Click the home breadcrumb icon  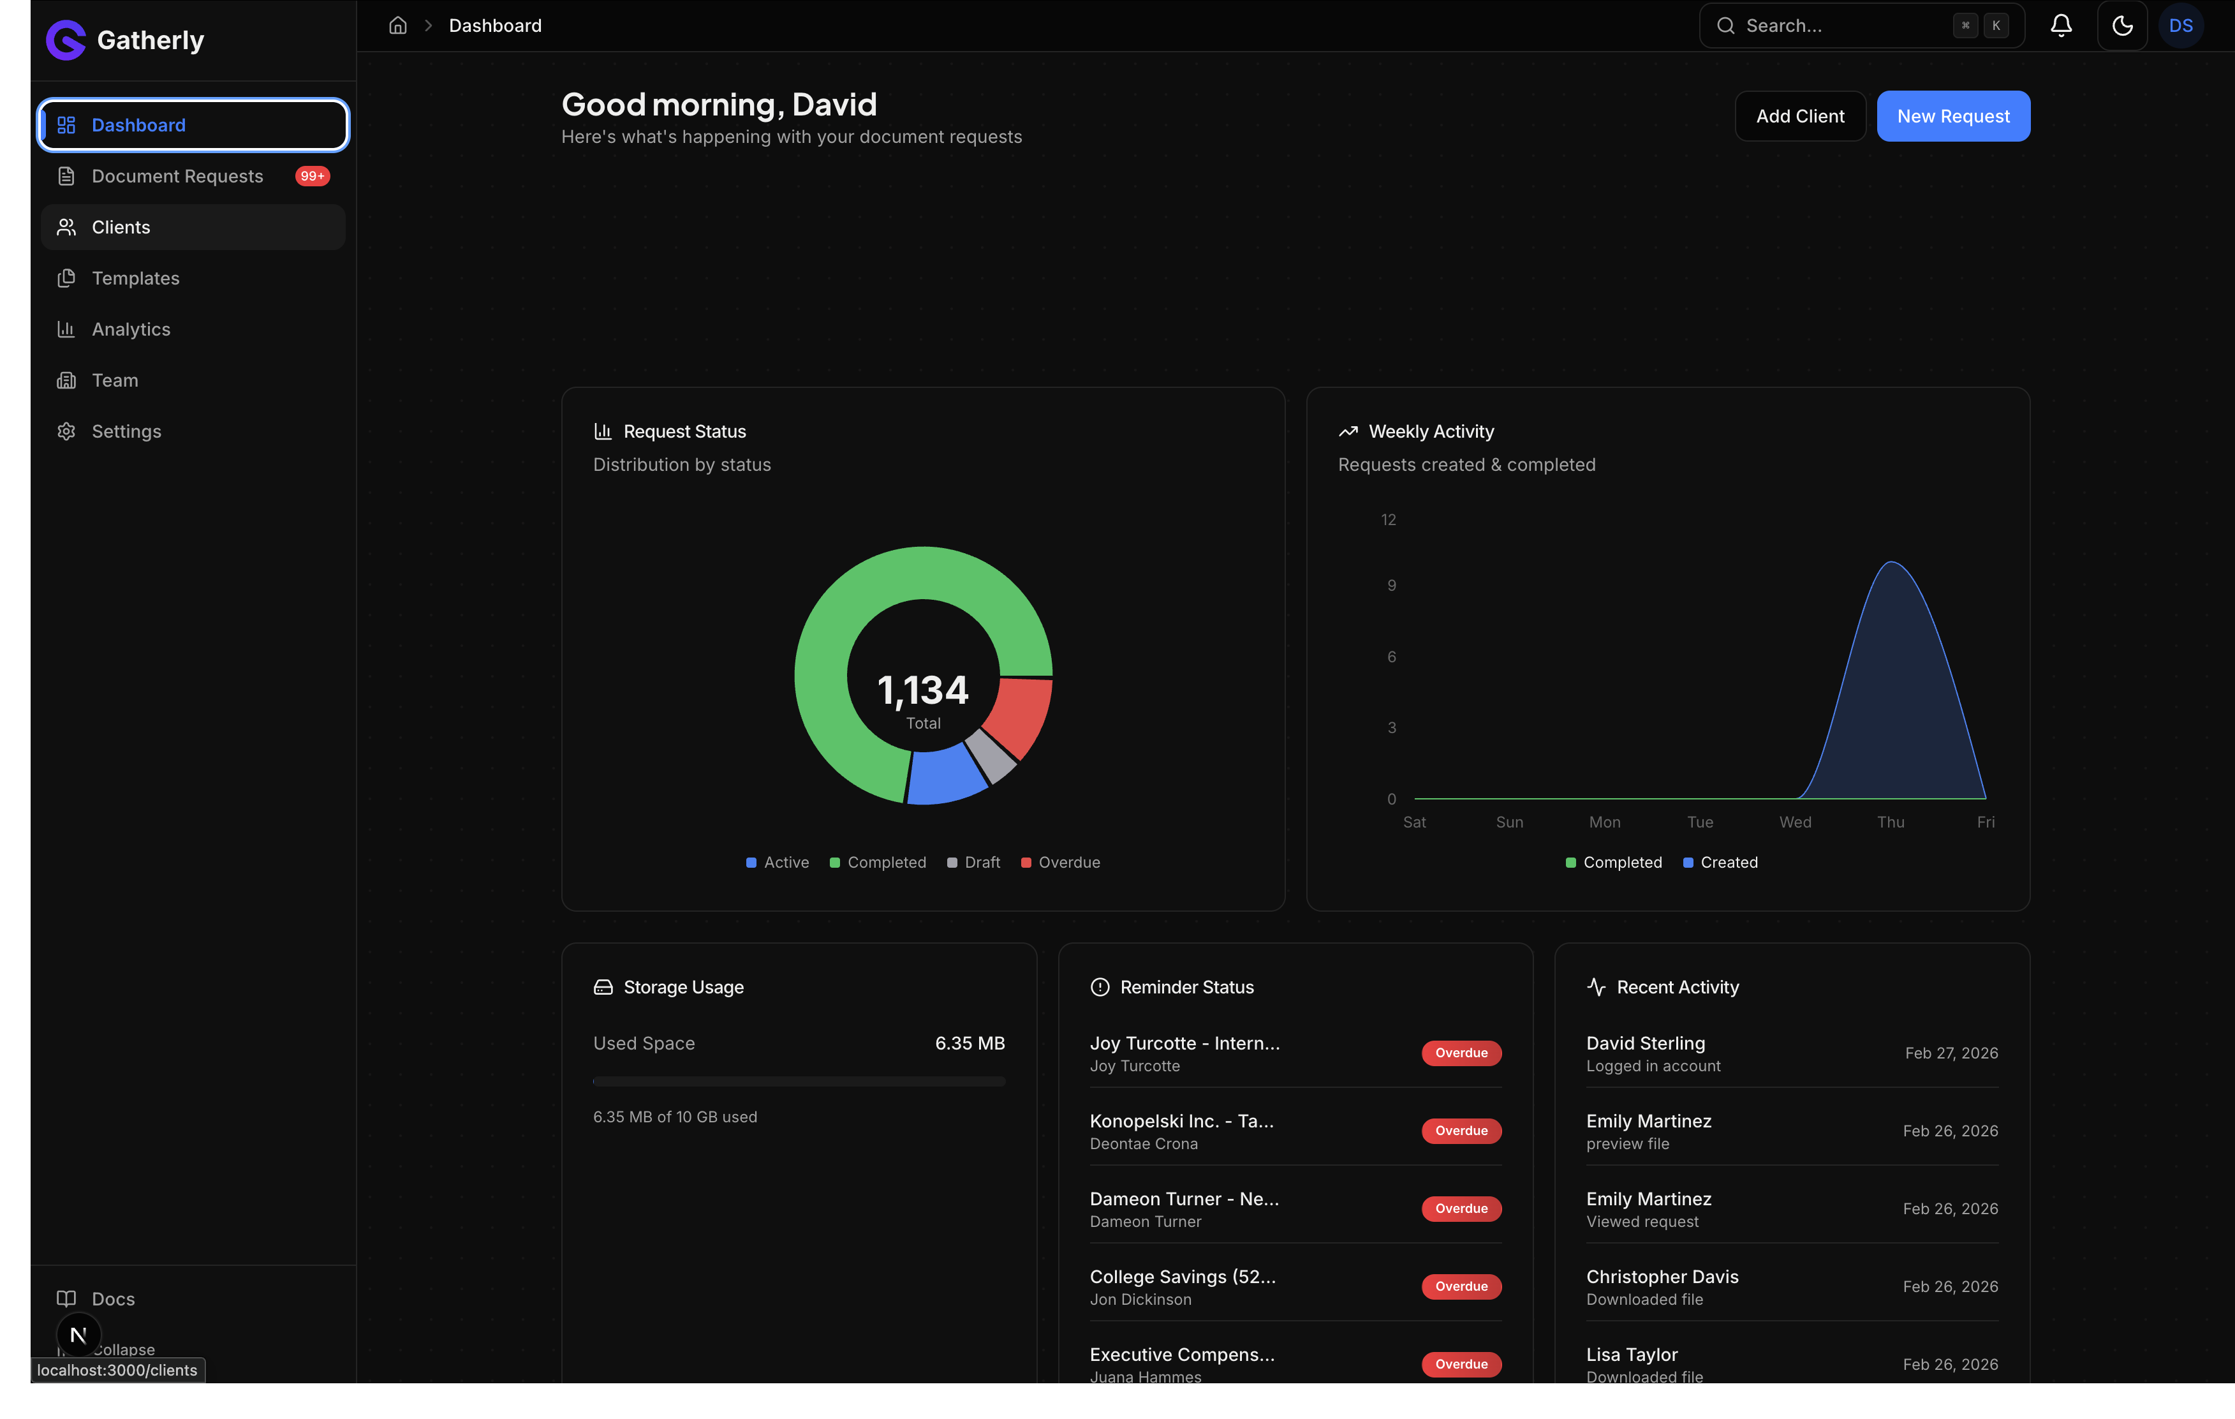coord(397,25)
